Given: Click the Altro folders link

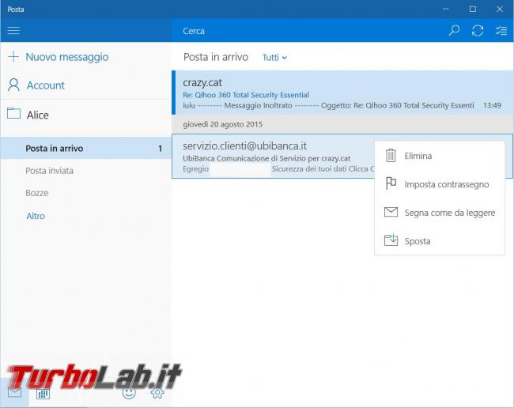Looking at the screenshot, I should point(36,216).
